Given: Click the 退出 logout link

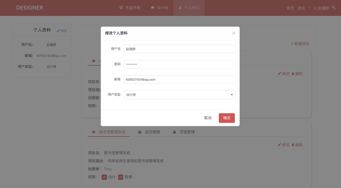Looking at the screenshot, I should (301, 8).
